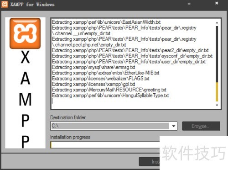Select the channel.__uri\empty_dir.txt line
228x170 pixels.
(x=81, y=33)
